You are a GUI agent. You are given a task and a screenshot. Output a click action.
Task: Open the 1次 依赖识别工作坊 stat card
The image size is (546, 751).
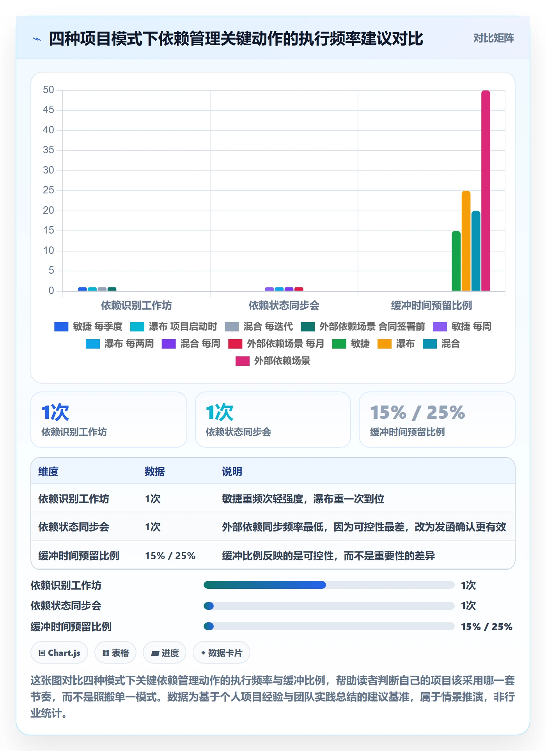point(109,420)
